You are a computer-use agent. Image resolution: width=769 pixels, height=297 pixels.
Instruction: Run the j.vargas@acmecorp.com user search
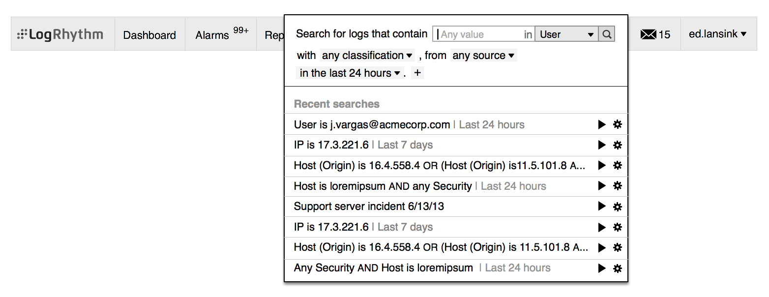tap(601, 125)
